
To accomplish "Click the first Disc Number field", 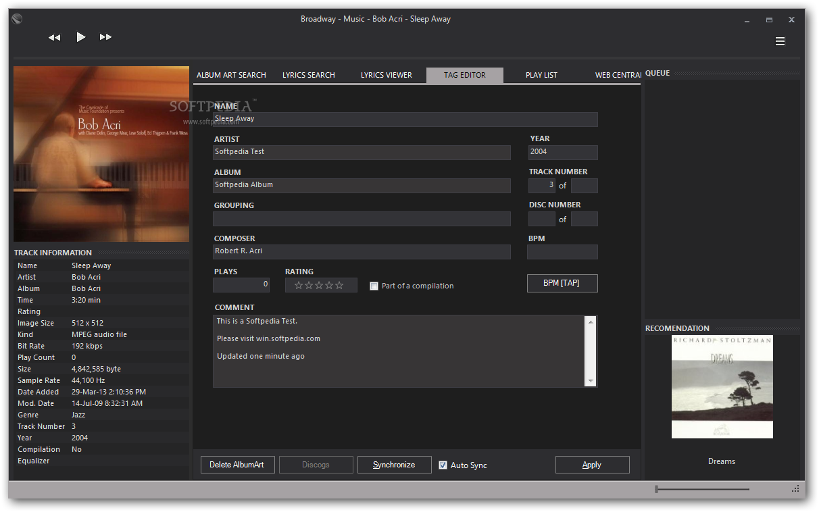I will point(541,218).
